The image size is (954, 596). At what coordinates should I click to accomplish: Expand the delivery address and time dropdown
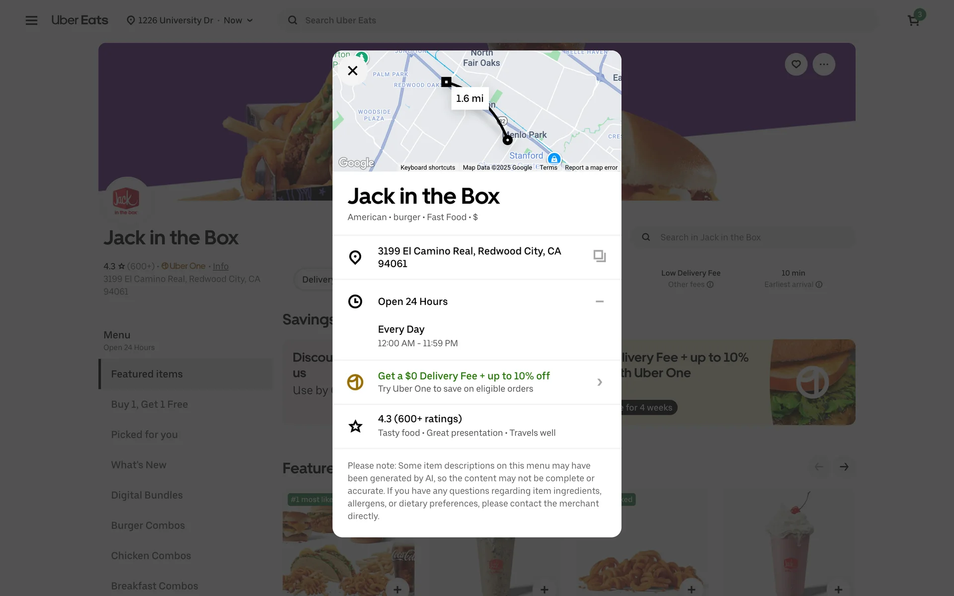tap(190, 20)
